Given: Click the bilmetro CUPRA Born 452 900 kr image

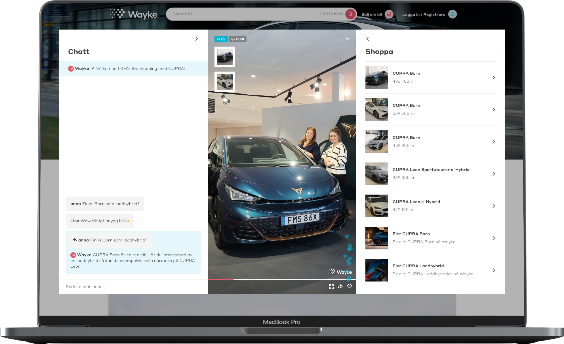Looking at the screenshot, I should coord(377,142).
